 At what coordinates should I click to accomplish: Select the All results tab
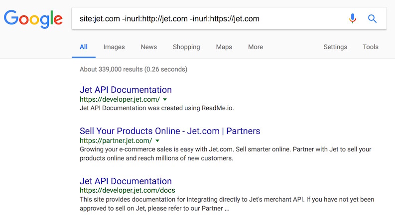pyautogui.click(x=84, y=47)
